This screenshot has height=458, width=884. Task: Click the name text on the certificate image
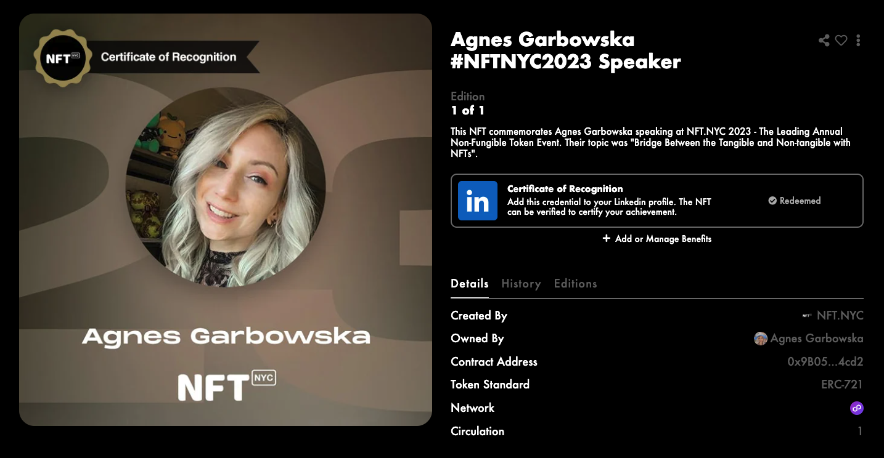pyautogui.click(x=226, y=337)
